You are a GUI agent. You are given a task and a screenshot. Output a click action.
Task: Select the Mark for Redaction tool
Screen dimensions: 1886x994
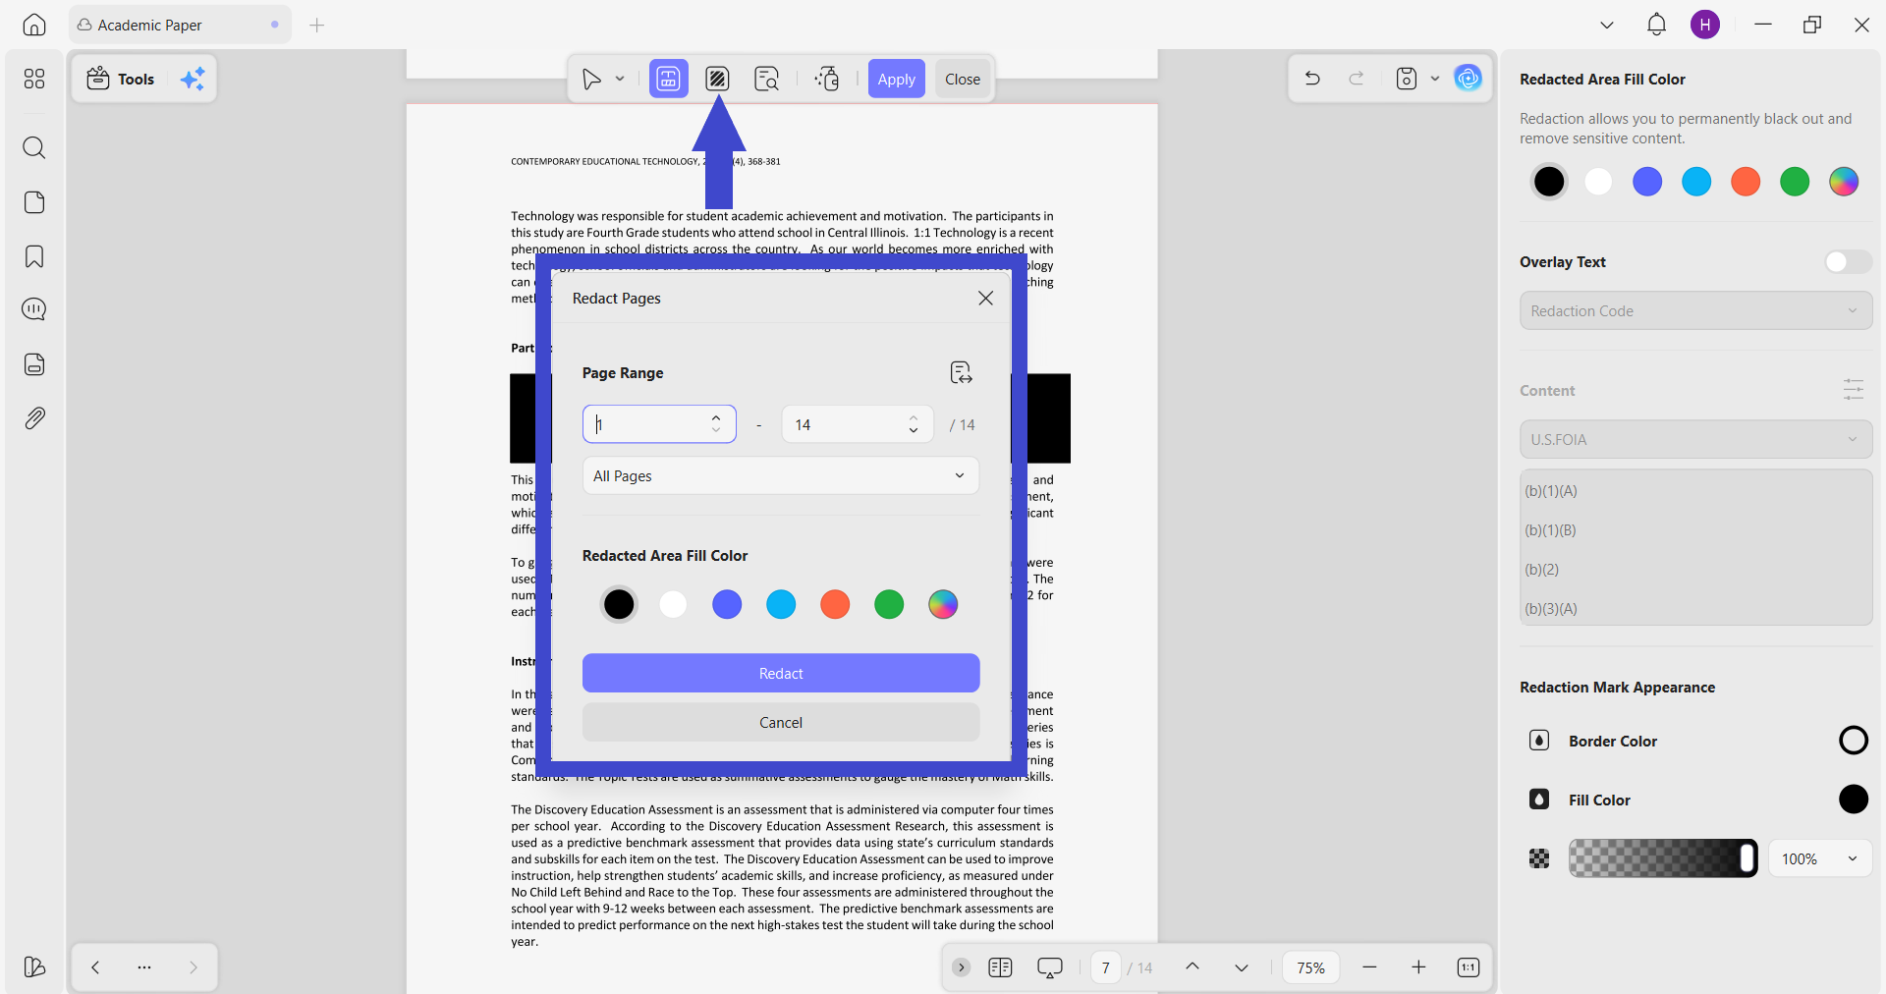click(668, 79)
